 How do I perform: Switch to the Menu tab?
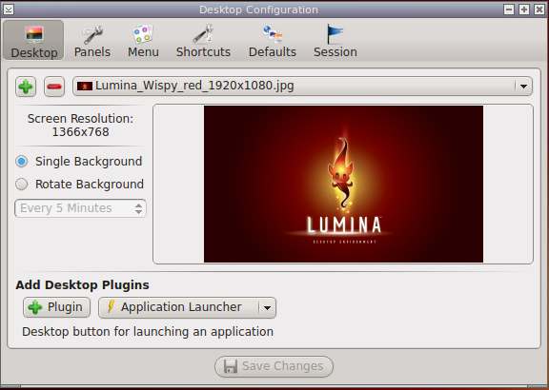[x=143, y=40]
